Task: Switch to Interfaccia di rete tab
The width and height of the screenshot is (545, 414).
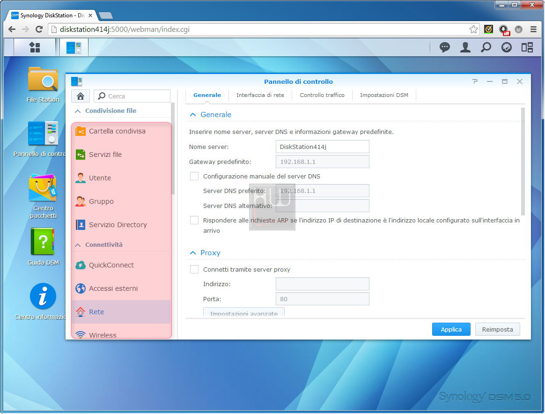Action: [260, 95]
